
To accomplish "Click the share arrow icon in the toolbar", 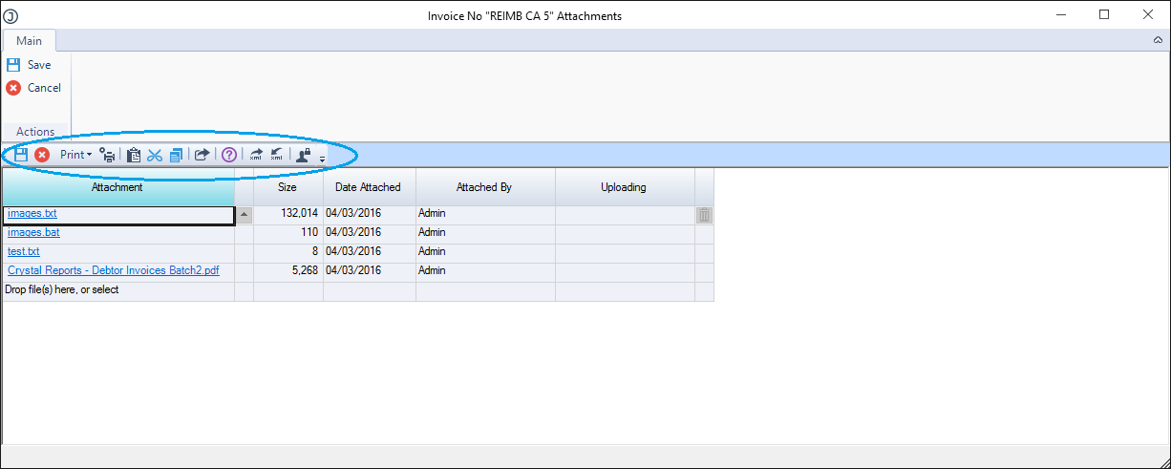I will pos(202,155).
